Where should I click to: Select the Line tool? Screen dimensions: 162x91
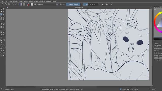[x=4, y=14]
